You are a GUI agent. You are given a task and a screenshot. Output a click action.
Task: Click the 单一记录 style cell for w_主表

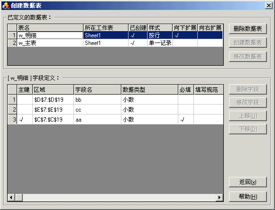[160, 43]
